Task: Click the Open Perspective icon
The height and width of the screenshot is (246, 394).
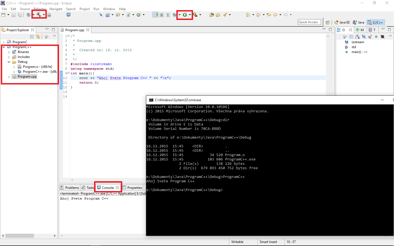Action: [328, 22]
